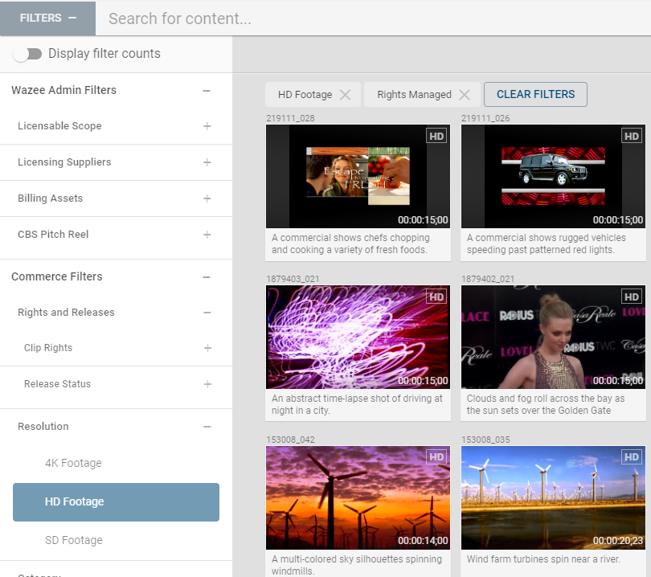Click the wind farm turbines description
The image size is (651, 577).
coord(543,559)
